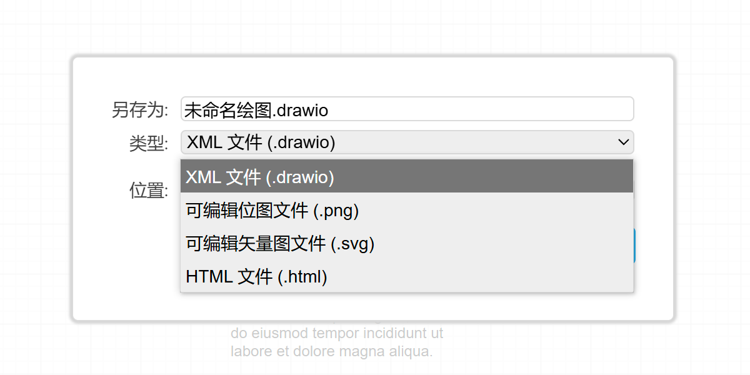
Task: Pick the "HTML 文件 (.html)" export format
Action: point(255,277)
